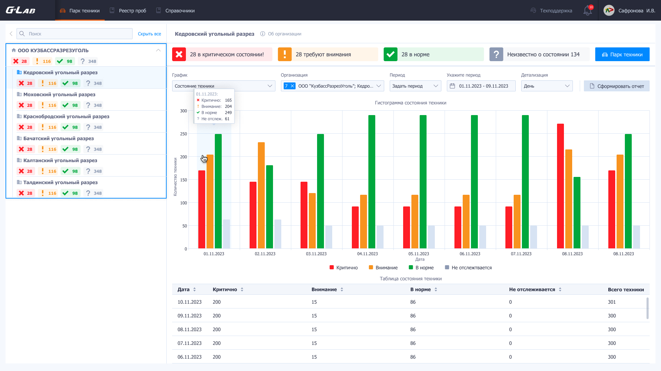Image resolution: width=661 pixels, height=371 pixels.
Task: Toggle Критично series in chart legend
Action: click(344, 268)
